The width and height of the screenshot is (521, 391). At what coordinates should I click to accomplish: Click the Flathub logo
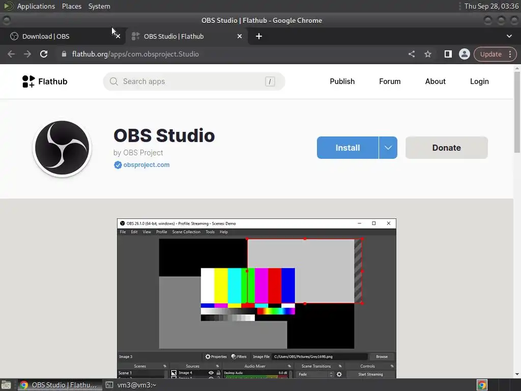[x=45, y=81]
